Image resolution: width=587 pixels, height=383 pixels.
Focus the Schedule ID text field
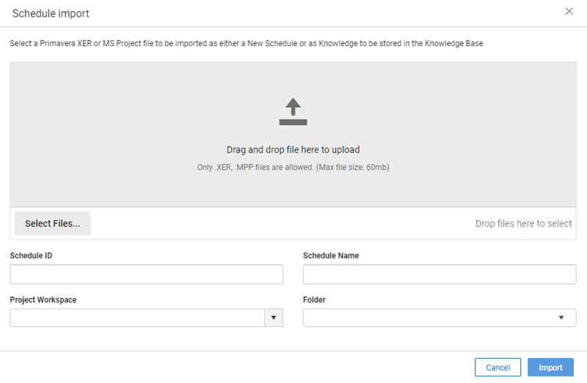point(146,274)
